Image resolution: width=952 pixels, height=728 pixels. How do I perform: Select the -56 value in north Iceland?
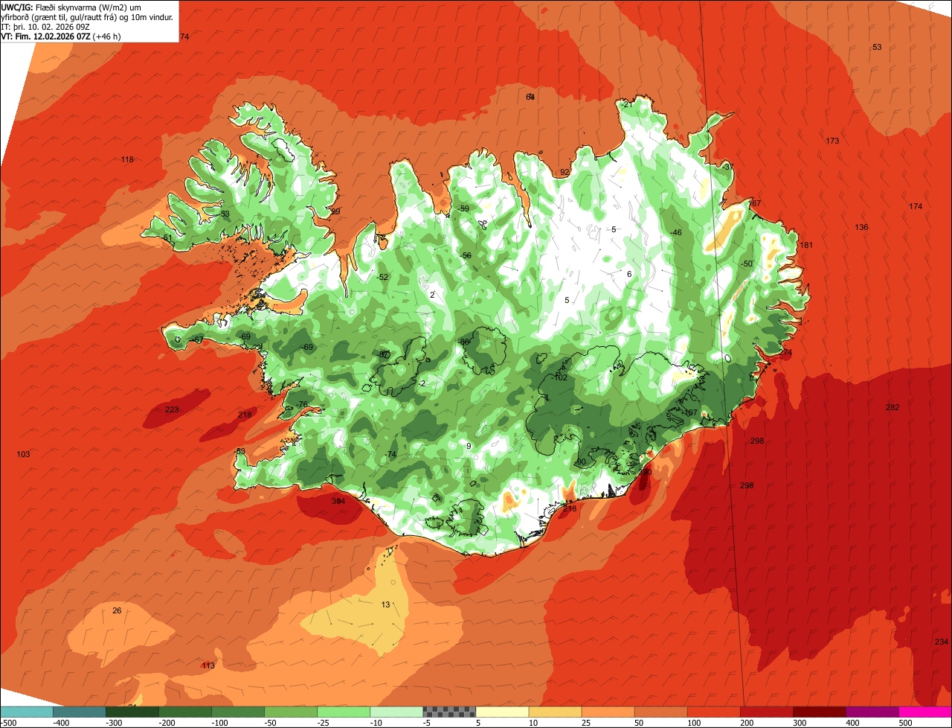pyautogui.click(x=466, y=255)
